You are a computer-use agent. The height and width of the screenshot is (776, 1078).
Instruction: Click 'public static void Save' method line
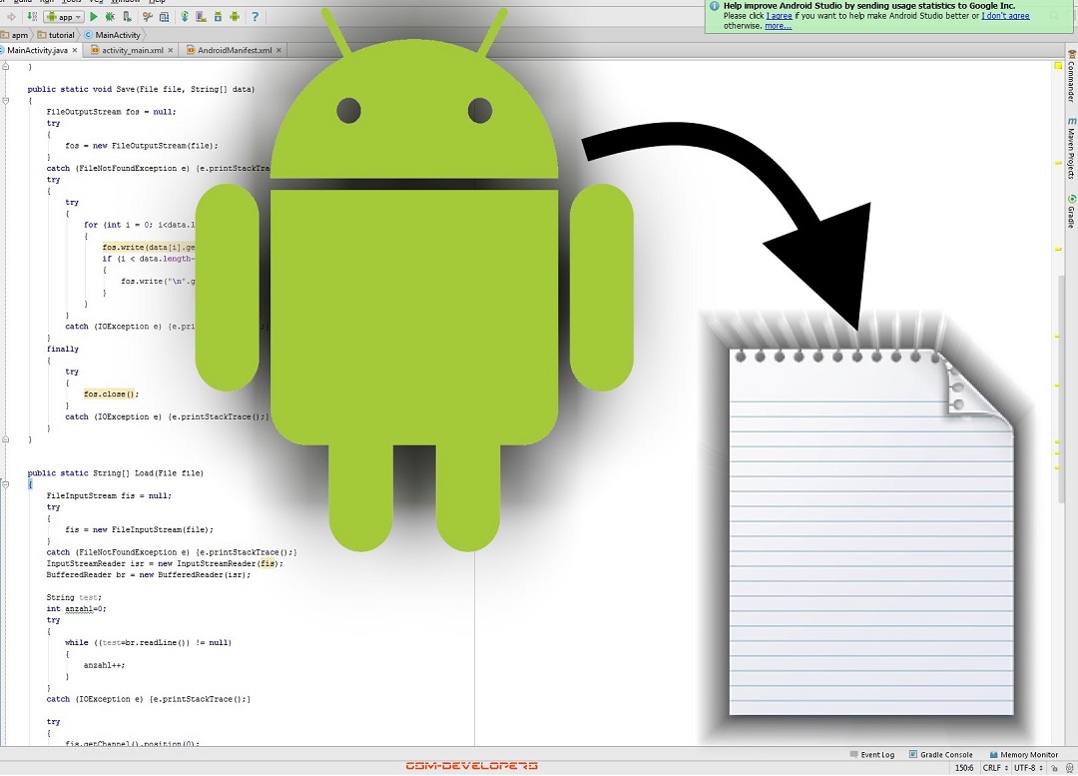(141, 90)
